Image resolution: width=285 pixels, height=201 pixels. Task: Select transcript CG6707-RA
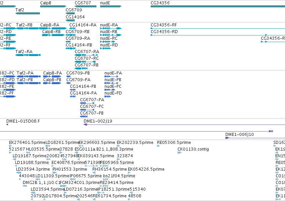tap(87, 52)
